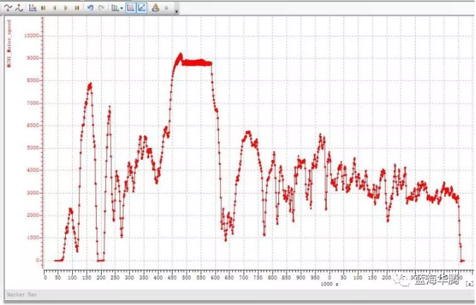
Task: Click the 0 y-axis value
Action: [x=38, y=260]
